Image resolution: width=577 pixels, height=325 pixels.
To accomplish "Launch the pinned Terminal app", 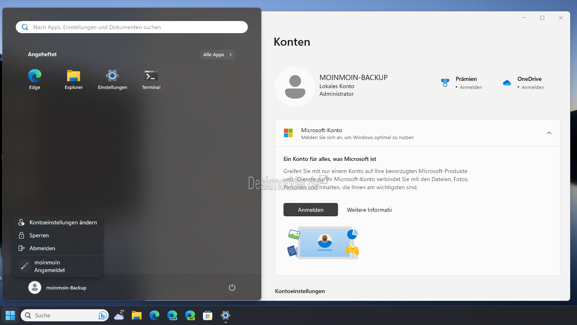I will pyautogui.click(x=151, y=79).
